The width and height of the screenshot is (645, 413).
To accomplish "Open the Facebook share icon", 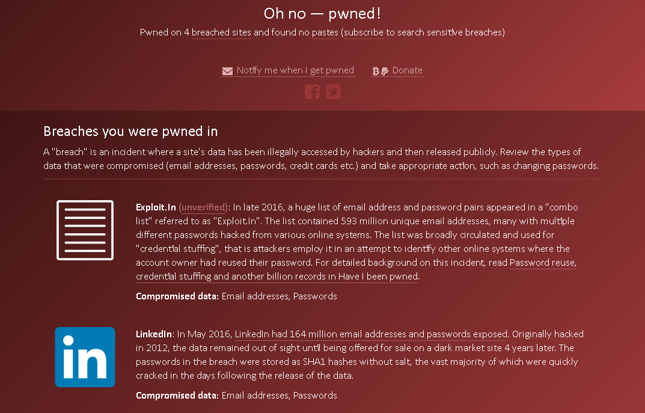I will [x=312, y=91].
